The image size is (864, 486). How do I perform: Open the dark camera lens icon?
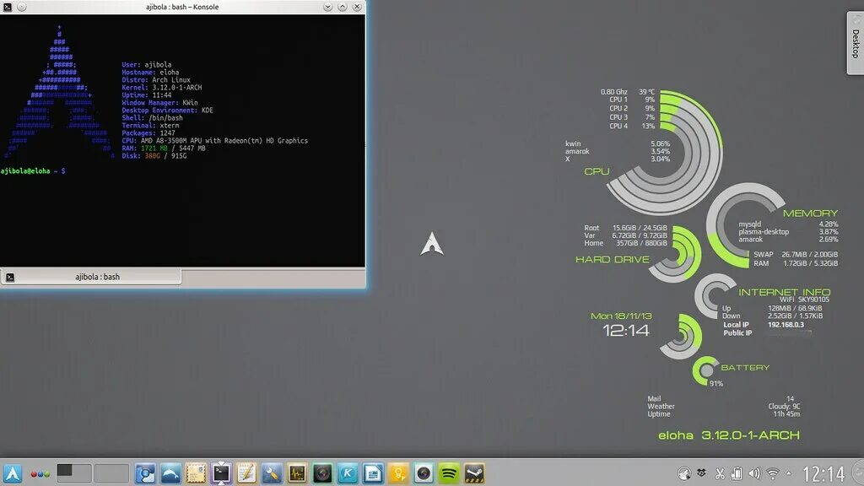(322, 473)
